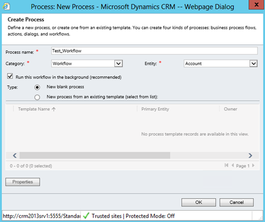This screenshot has height=222, width=265.
Task: Click the OK button
Action: [x=198, y=202]
